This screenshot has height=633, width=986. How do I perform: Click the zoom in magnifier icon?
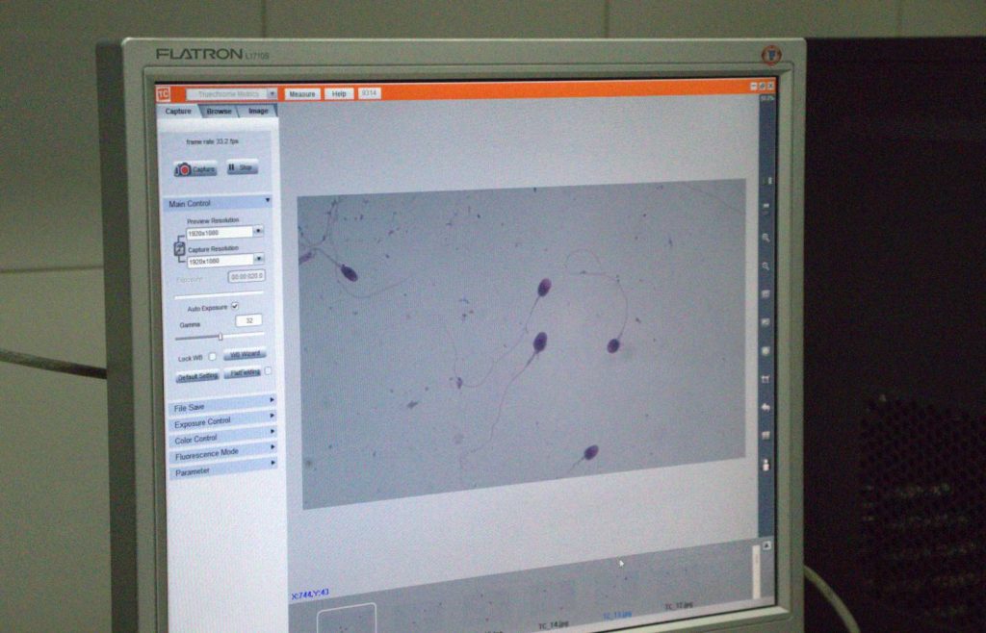click(765, 238)
